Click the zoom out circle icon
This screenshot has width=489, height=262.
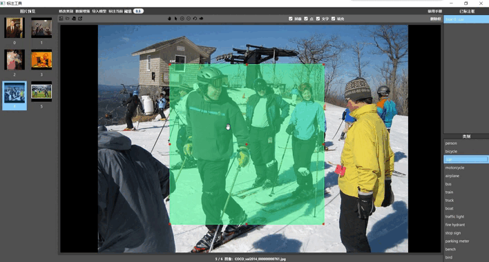189,19
